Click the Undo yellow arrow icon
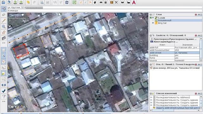Image resolution: width=203 pixels, height=114 pixels. coord(28,2)
